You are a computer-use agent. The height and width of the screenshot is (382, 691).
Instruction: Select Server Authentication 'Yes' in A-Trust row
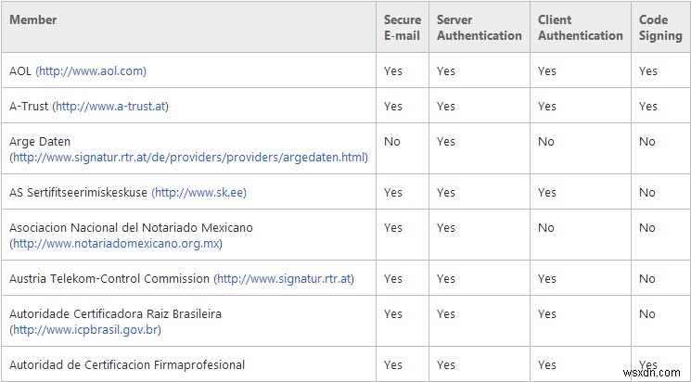click(x=446, y=106)
